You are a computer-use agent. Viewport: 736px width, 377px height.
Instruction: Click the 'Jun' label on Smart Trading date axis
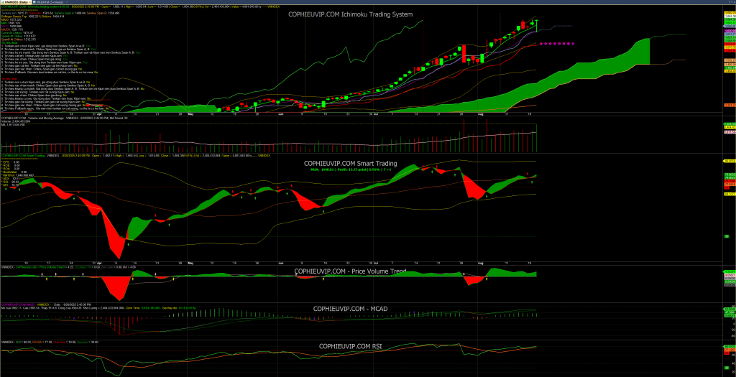[280, 263]
